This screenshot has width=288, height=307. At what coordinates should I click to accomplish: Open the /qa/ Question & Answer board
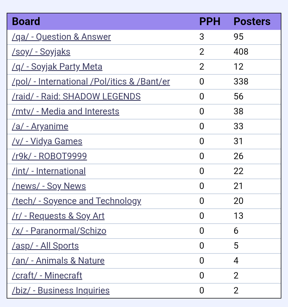(61, 37)
